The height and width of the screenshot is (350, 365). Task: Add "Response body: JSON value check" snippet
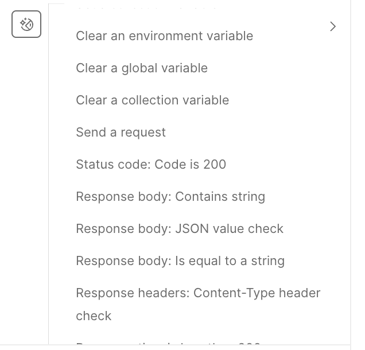click(180, 228)
